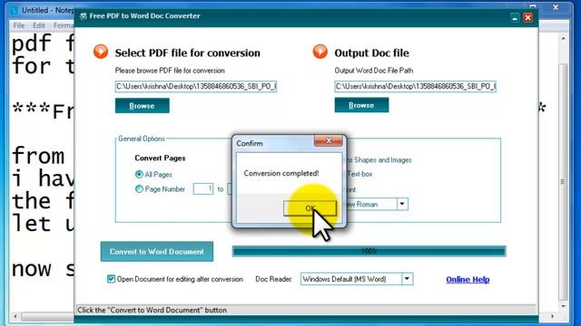This screenshot has height=326, width=581.
Task: Click the orange arrow icon beside Select PDF
Action: click(x=101, y=52)
